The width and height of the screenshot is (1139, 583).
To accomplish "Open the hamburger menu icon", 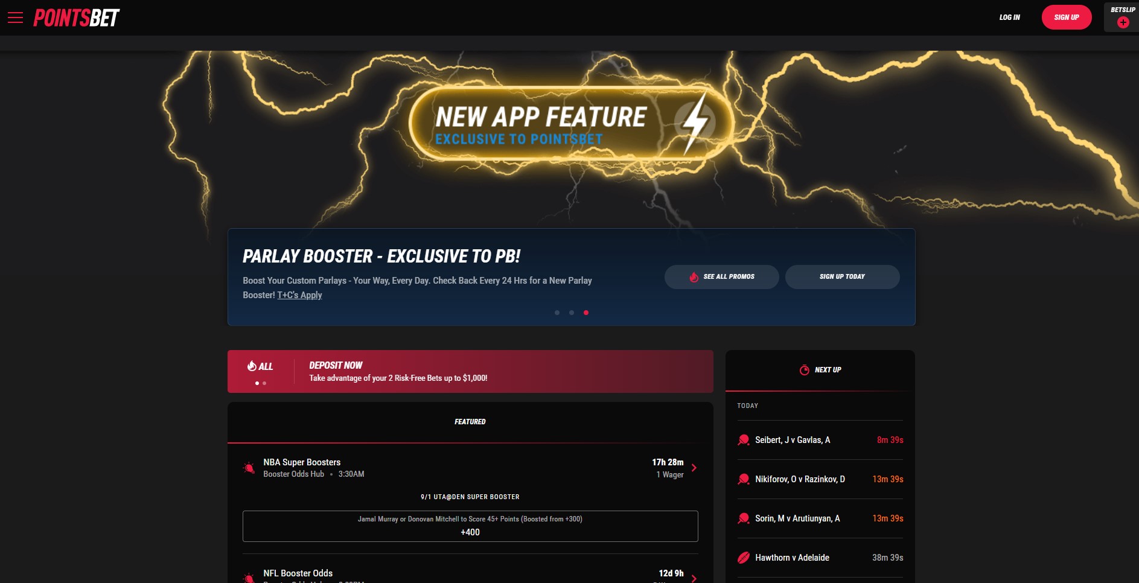I will [15, 18].
